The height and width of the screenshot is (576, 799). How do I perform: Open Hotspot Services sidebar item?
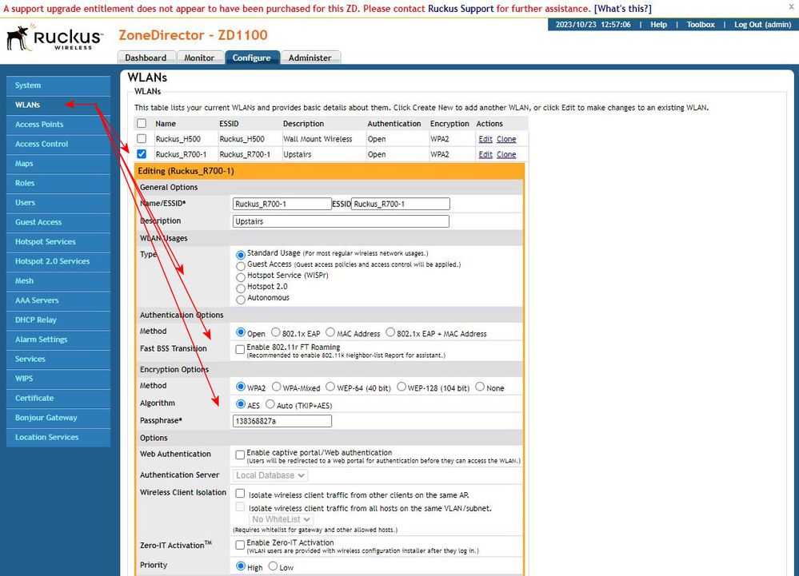(46, 242)
